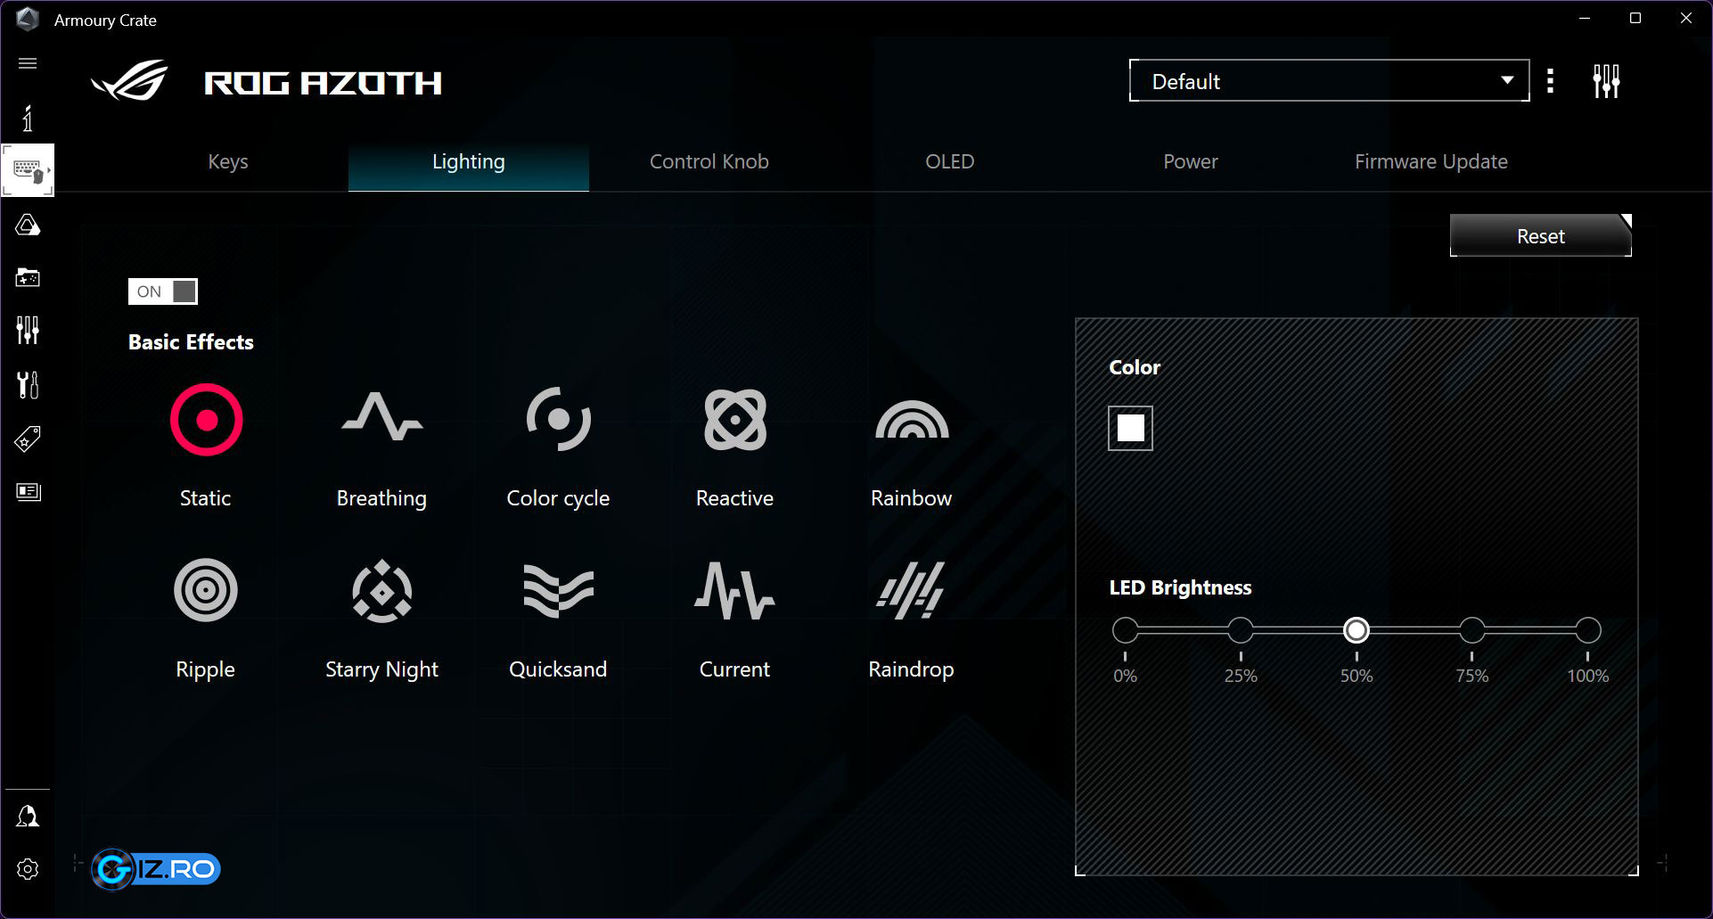
Task: Open the sliders settings icon at top right
Action: click(x=1606, y=81)
